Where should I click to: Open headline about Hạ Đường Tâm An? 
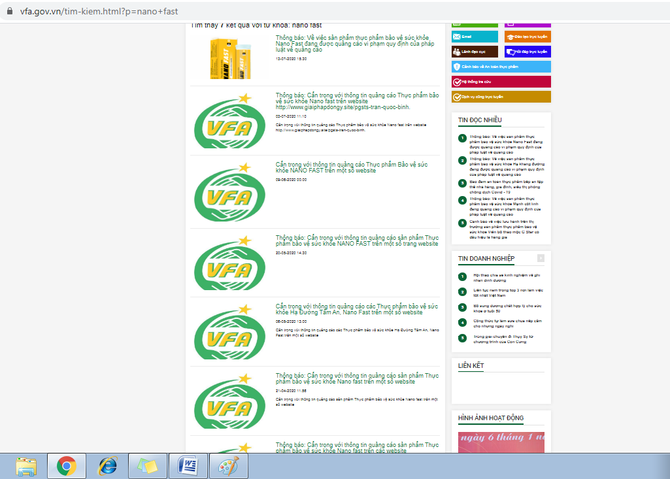[x=357, y=309]
